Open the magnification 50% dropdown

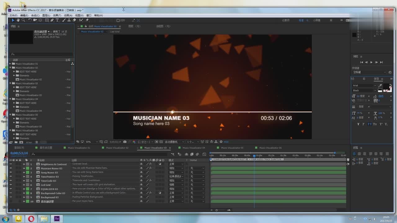pyautogui.click(x=92, y=142)
